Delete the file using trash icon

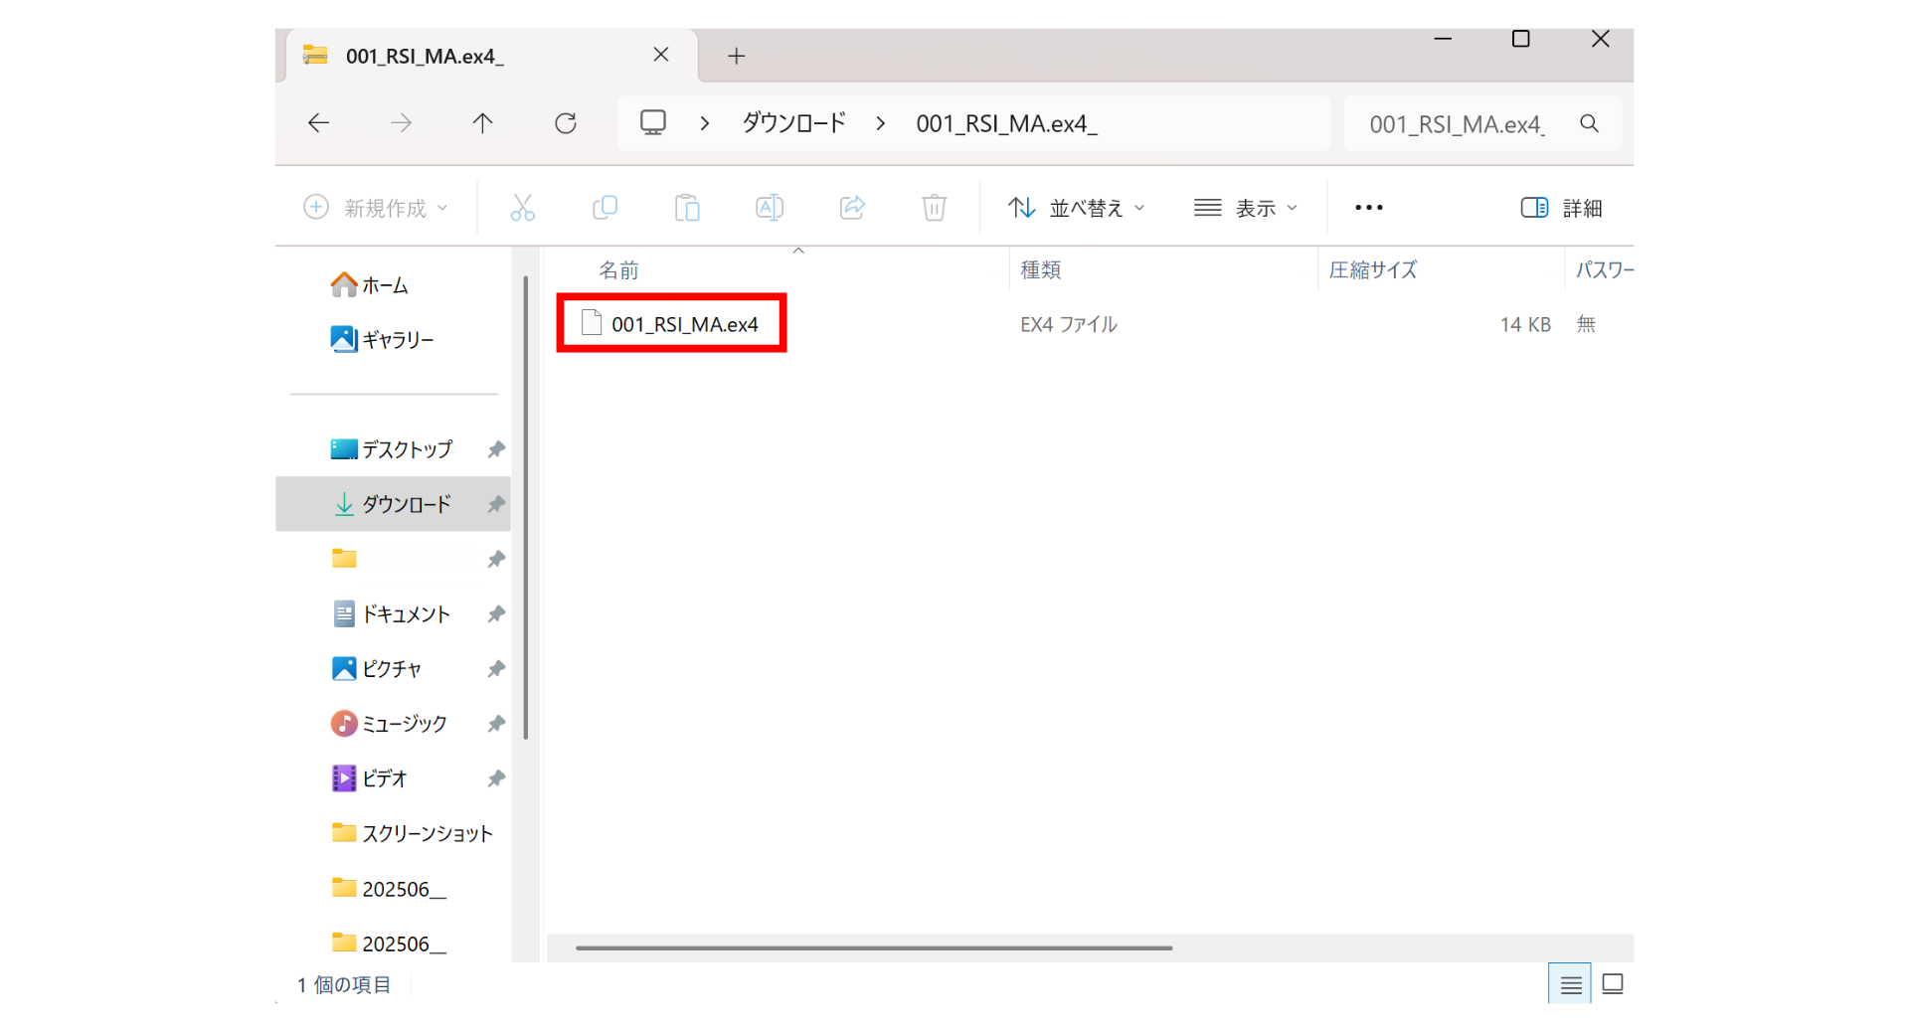click(934, 208)
